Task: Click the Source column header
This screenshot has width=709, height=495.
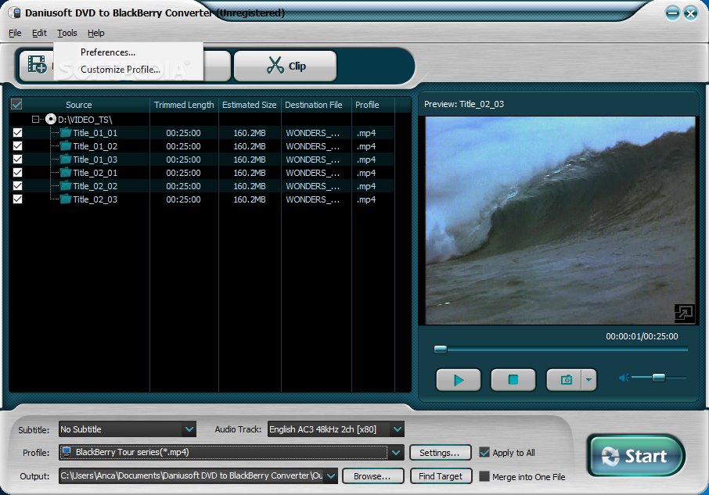Action: click(79, 105)
